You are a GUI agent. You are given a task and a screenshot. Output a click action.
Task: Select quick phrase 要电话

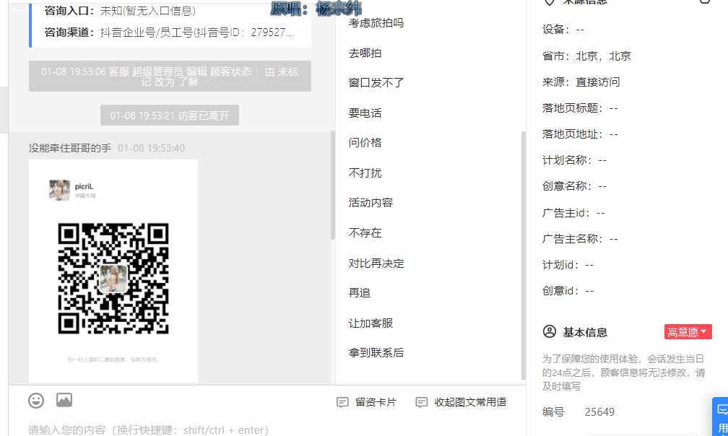click(x=365, y=113)
